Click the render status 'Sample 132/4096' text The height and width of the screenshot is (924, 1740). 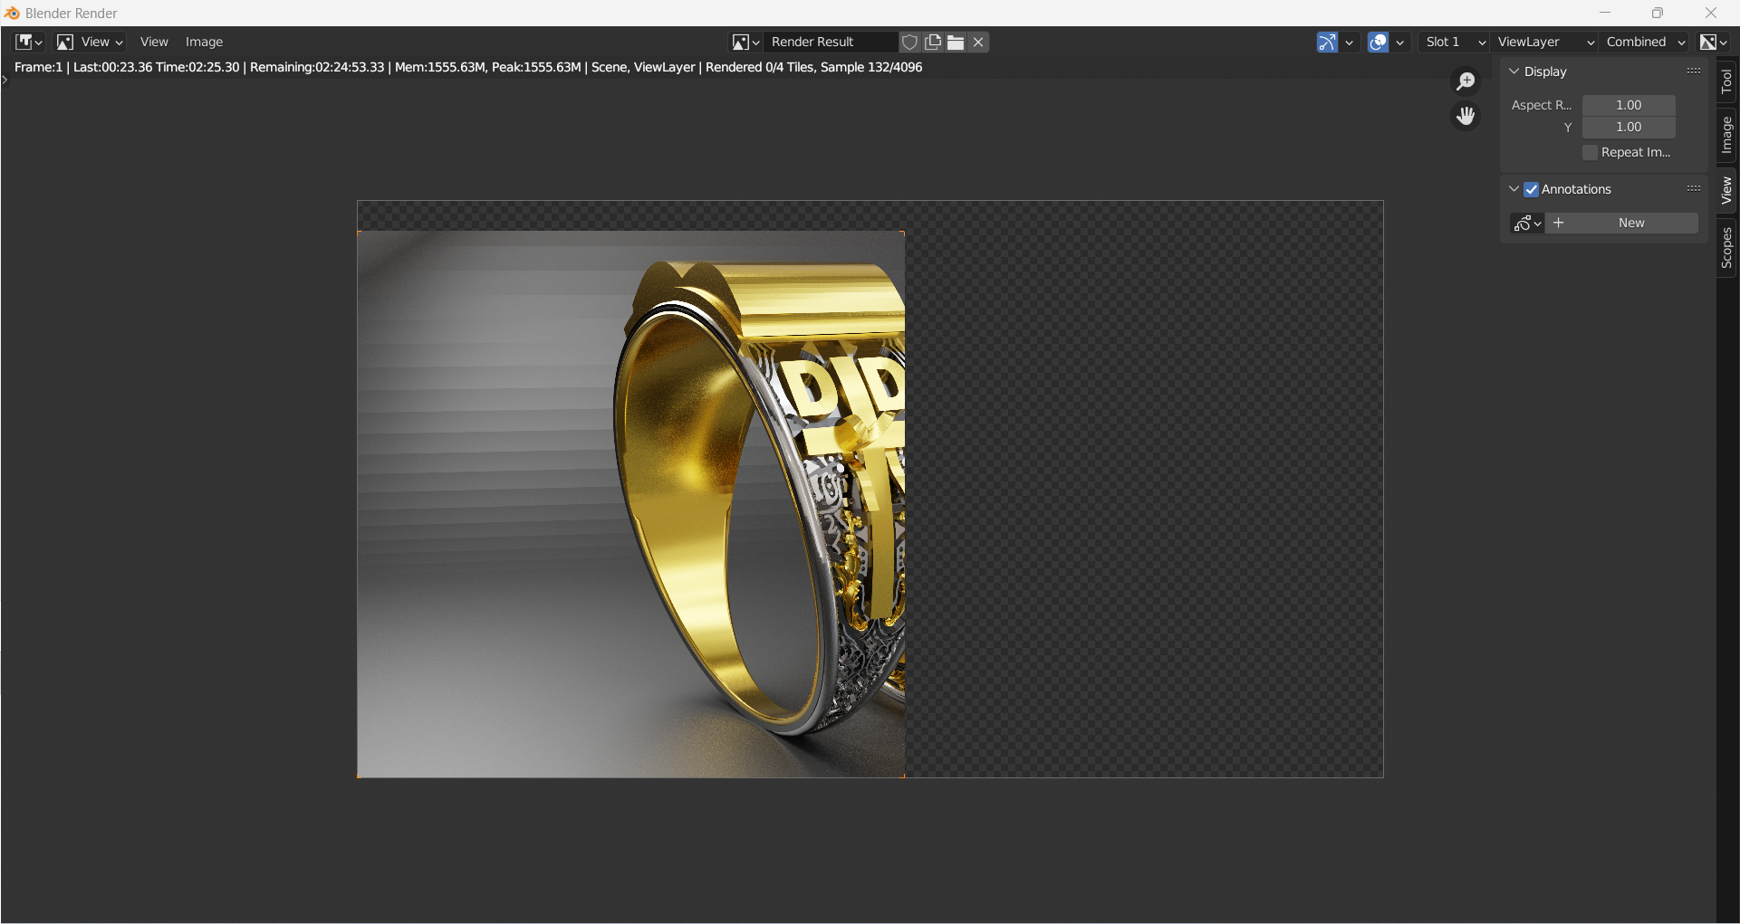click(x=871, y=67)
